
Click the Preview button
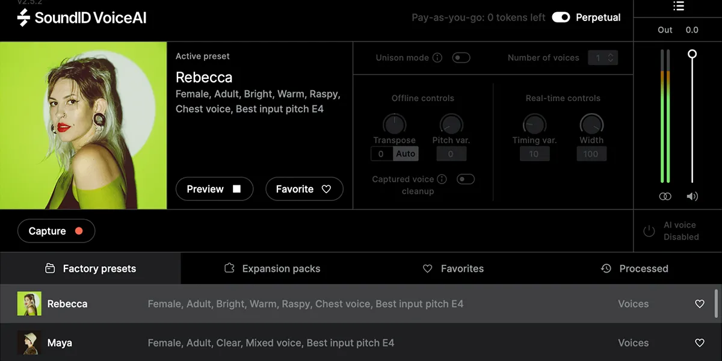pos(214,189)
